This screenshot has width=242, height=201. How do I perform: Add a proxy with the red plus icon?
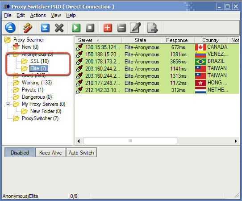[108, 28]
